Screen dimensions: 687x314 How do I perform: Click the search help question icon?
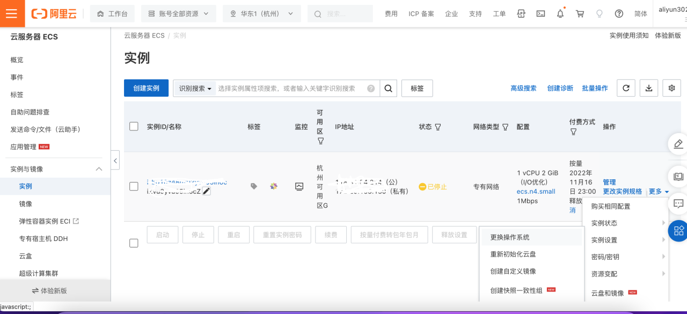pyautogui.click(x=371, y=89)
